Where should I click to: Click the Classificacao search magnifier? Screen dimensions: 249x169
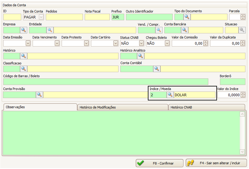point(24,69)
